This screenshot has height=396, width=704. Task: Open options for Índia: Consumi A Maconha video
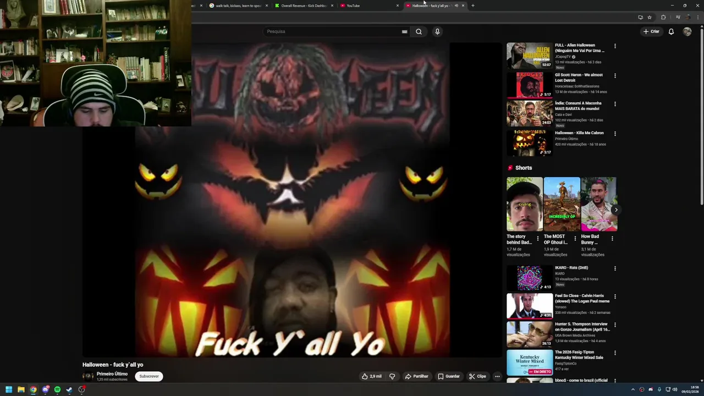(615, 104)
